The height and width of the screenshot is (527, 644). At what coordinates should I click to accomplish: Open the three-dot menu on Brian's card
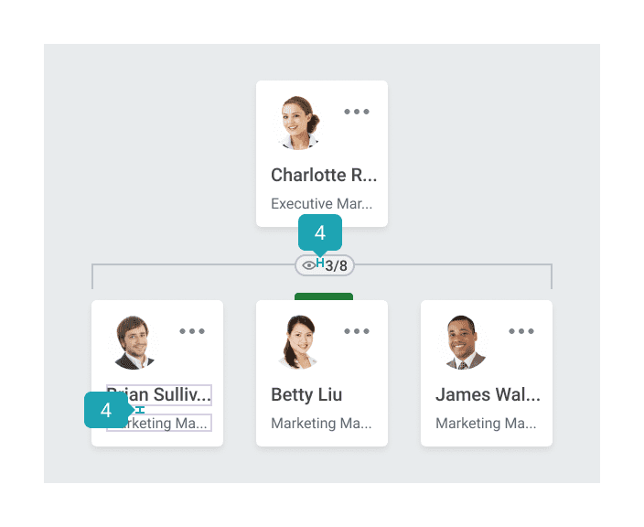pos(192,331)
